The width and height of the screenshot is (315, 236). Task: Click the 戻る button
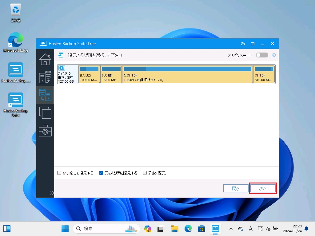tap(236, 188)
